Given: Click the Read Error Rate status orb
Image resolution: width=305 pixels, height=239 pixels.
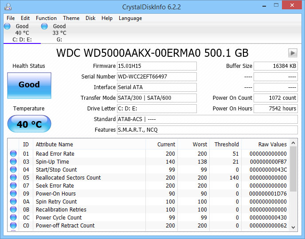Looking at the screenshot, I should (13, 154).
